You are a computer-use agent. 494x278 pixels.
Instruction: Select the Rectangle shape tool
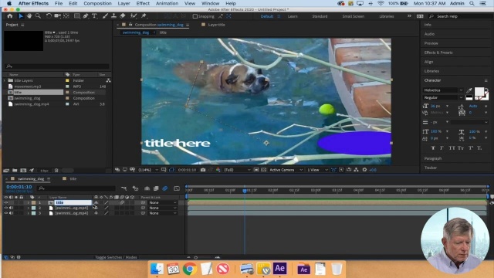(77, 16)
